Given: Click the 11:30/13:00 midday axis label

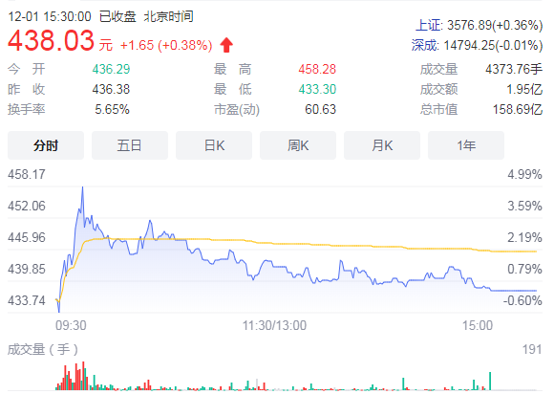Looking at the screenshot, I should [x=274, y=325].
